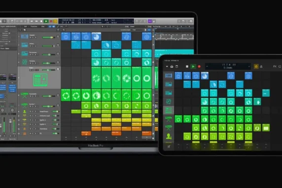
Task: Select the selected drum machine track on iPad
Action: point(169,110)
